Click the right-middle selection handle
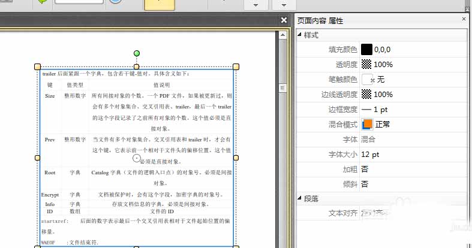This screenshot has width=472, height=248. [236, 158]
